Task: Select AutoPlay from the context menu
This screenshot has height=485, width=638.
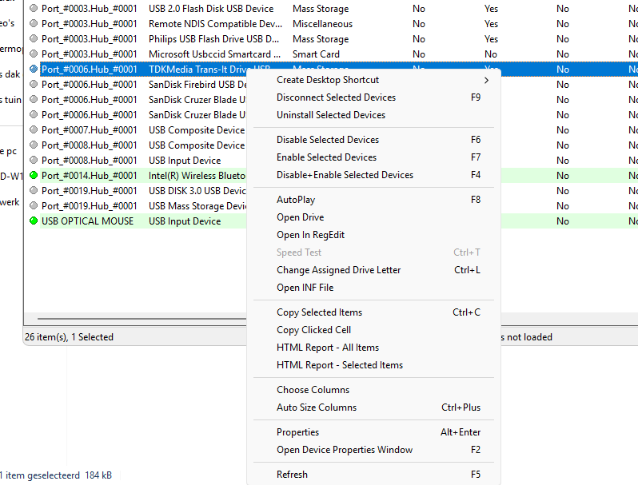Action: pos(373,200)
